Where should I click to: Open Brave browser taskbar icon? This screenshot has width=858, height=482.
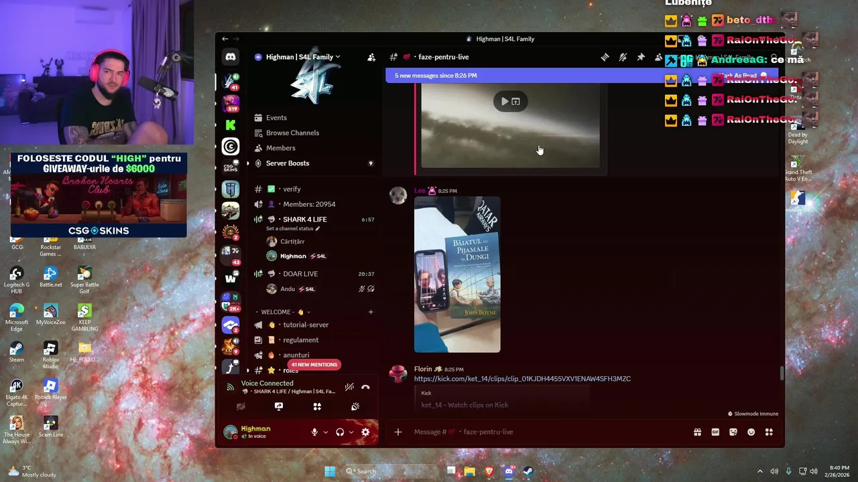click(489, 471)
